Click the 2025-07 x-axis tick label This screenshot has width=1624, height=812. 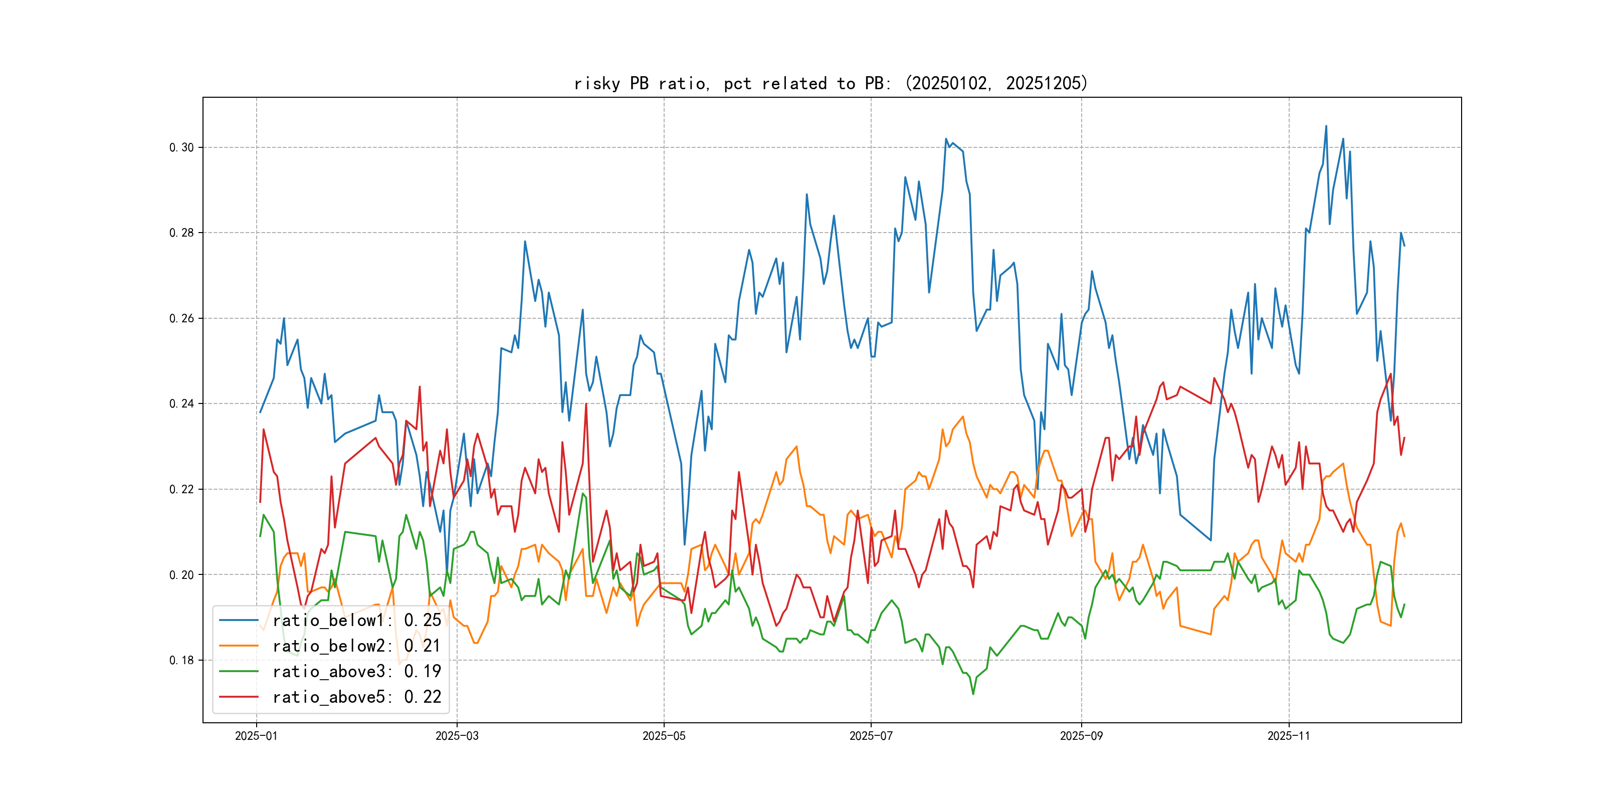tap(871, 736)
